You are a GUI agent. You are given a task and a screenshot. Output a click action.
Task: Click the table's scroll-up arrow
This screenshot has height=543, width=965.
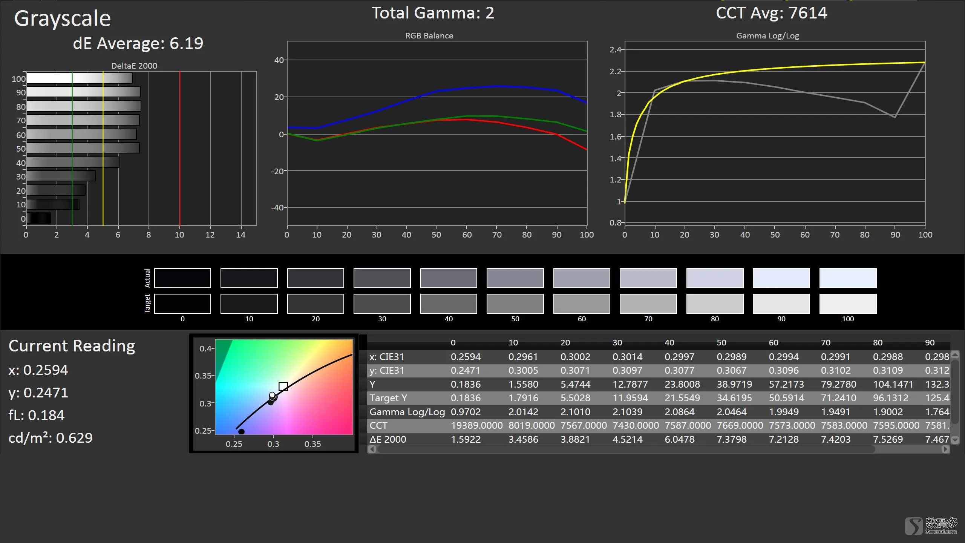pos(955,354)
